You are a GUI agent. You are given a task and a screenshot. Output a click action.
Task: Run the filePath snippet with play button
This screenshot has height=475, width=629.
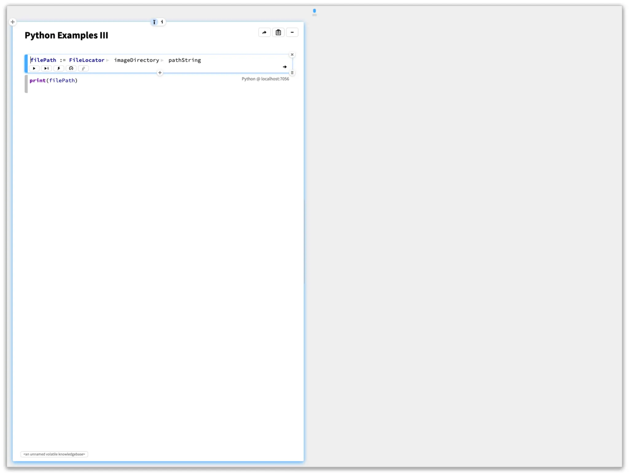pos(34,68)
